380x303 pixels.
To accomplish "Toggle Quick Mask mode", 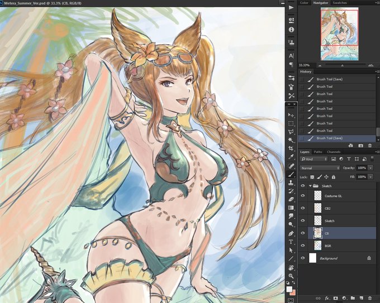I will (291, 301).
